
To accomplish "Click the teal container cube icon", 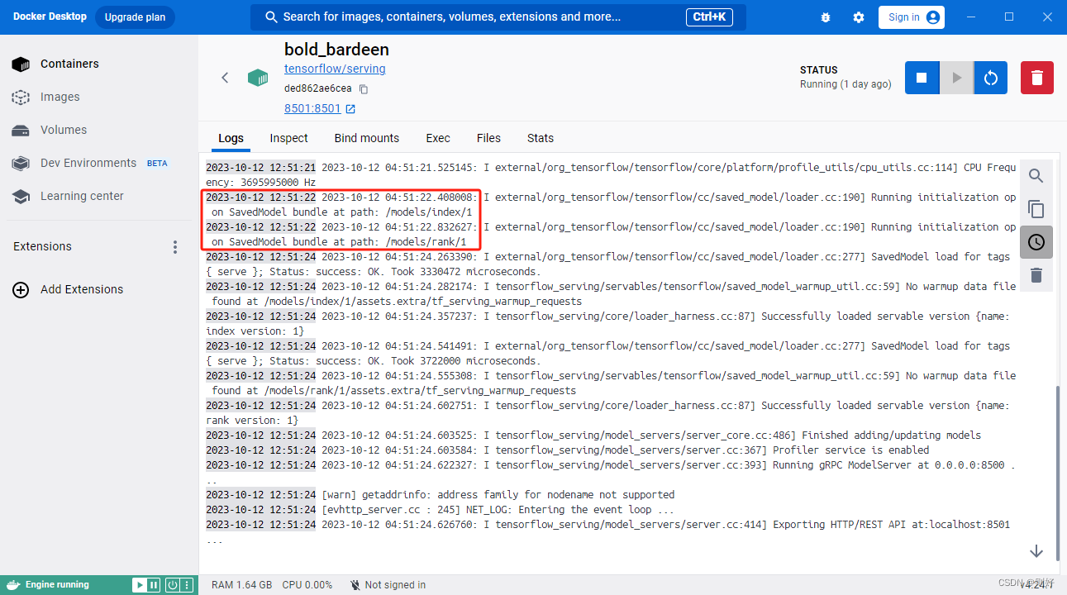I will 258,78.
